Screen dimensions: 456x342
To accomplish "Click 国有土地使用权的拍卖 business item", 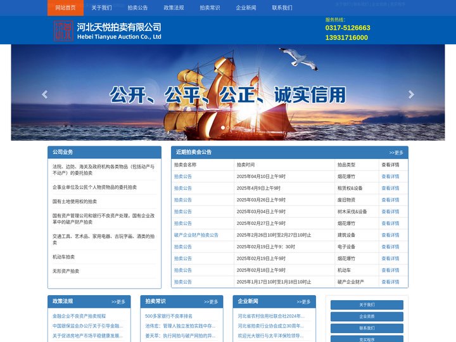I will (75, 201).
